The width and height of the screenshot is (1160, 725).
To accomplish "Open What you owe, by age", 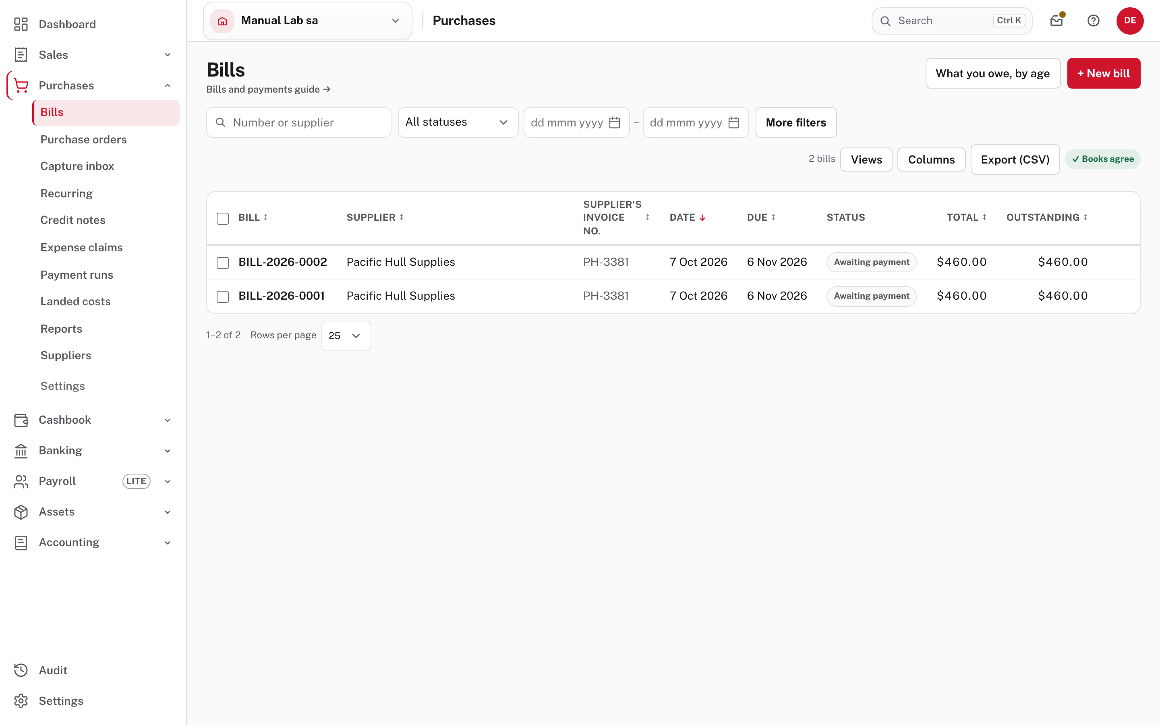I will [x=993, y=73].
